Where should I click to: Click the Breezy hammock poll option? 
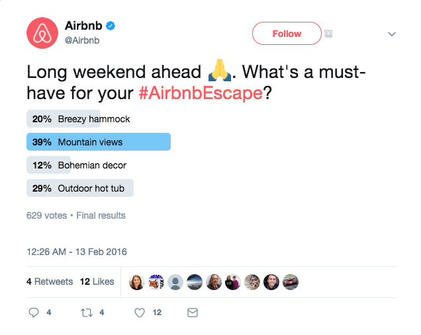click(73, 119)
